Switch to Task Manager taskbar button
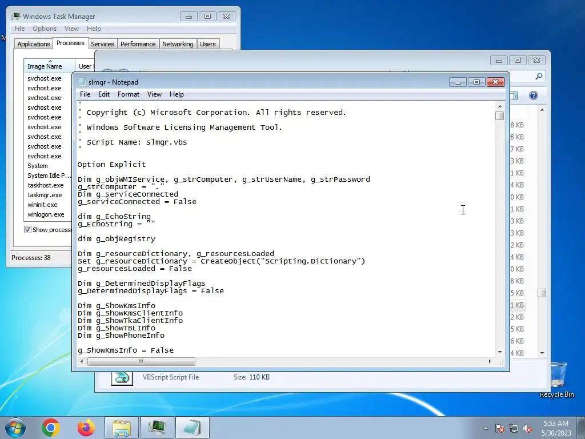585x439 pixels. tap(157, 428)
